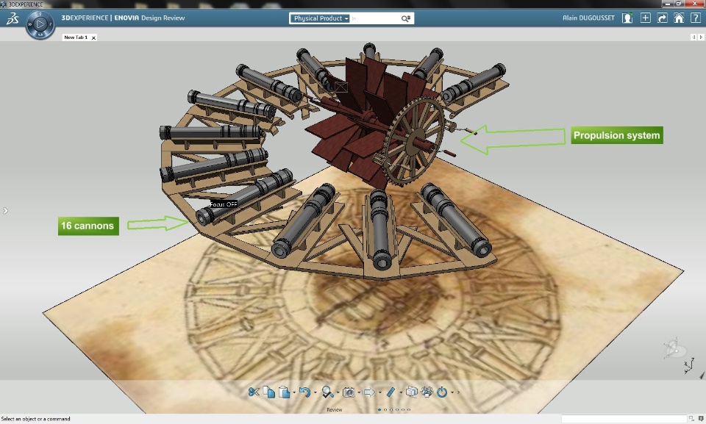Screen dimensions: 706x424
Task: Click the small status bar icon before the last
Action: point(691,419)
